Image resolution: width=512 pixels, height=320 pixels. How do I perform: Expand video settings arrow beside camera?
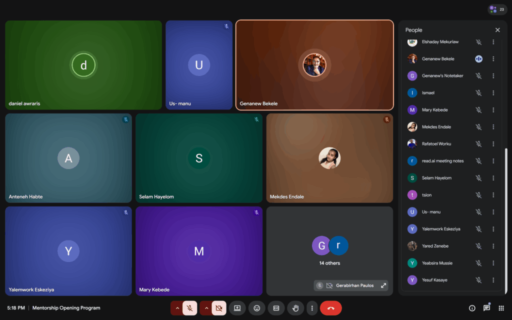pyautogui.click(x=206, y=308)
